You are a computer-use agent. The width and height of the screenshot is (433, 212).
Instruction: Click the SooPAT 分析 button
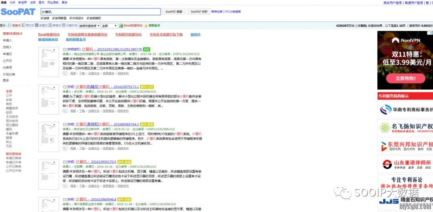[x=199, y=12]
